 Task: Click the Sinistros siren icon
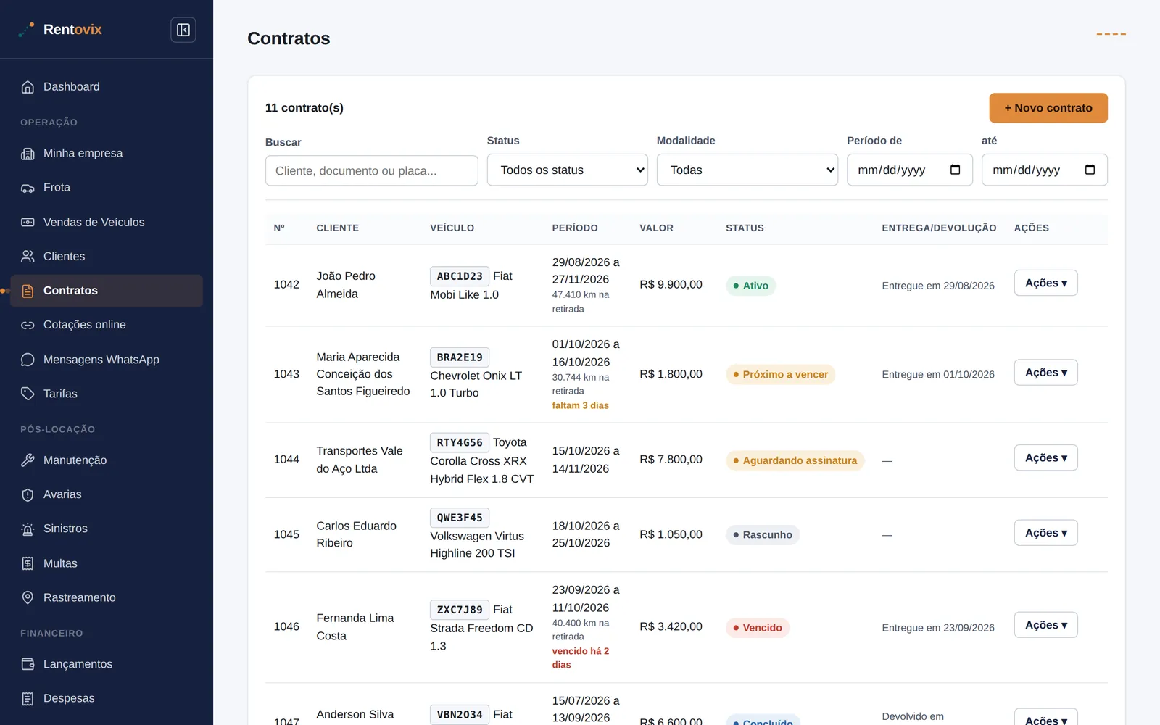click(28, 529)
